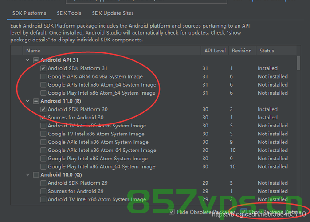Uncheck Sources for Android 30
This screenshot has width=310, height=222.
pyautogui.click(x=43, y=118)
